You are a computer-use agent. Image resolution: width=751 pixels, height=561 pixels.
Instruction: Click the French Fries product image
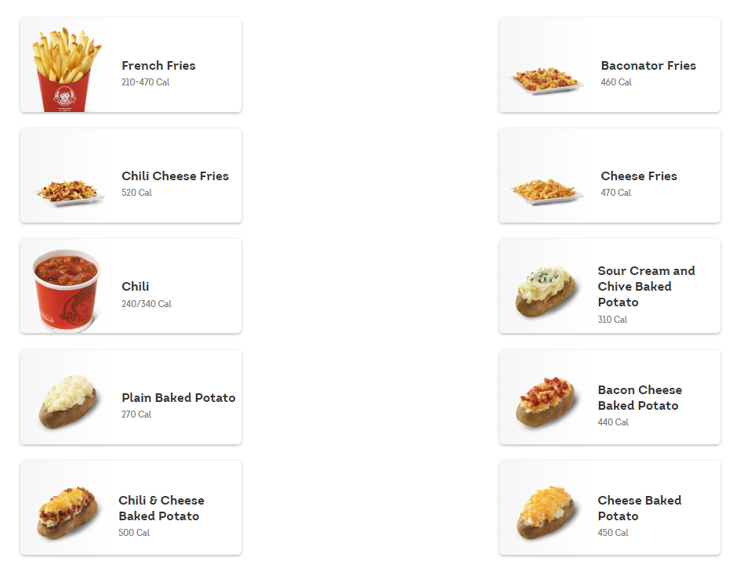coord(67,70)
